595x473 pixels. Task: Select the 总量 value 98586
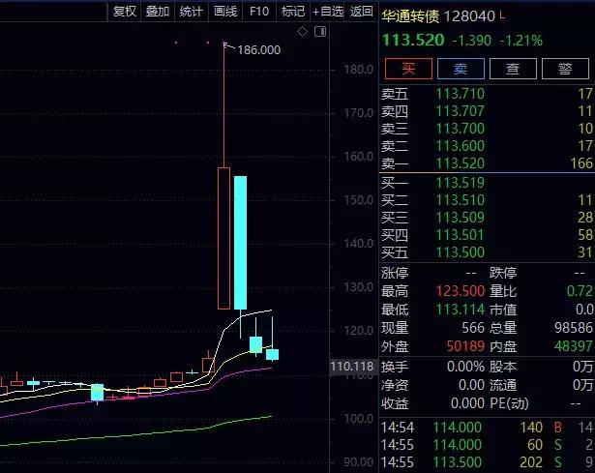[x=574, y=328]
